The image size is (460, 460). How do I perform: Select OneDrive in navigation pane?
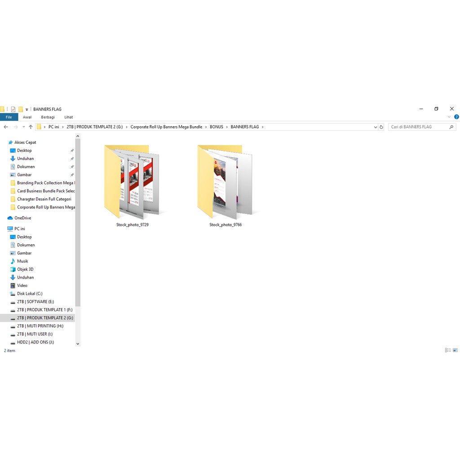22,218
